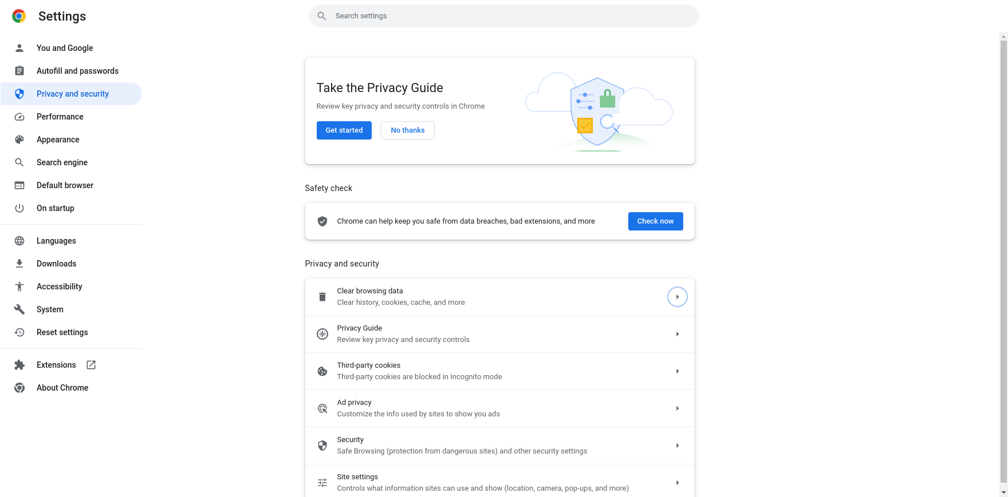Dismiss guide with No thanks

point(408,130)
